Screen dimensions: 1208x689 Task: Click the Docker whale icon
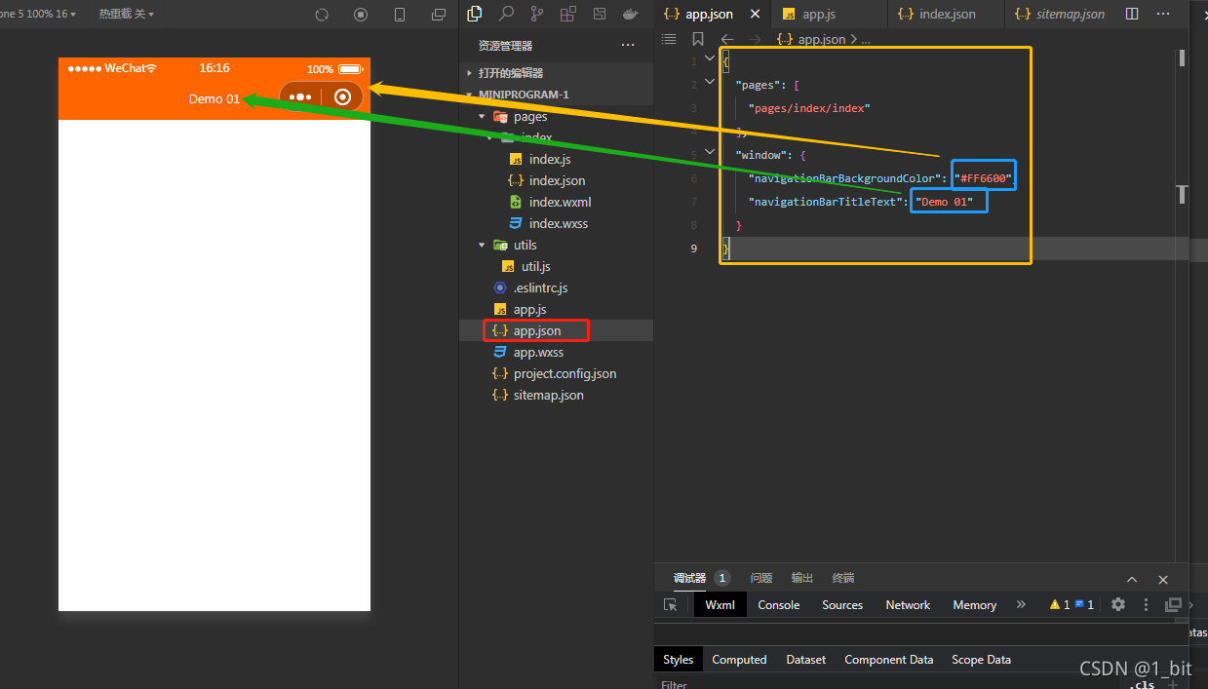point(631,14)
